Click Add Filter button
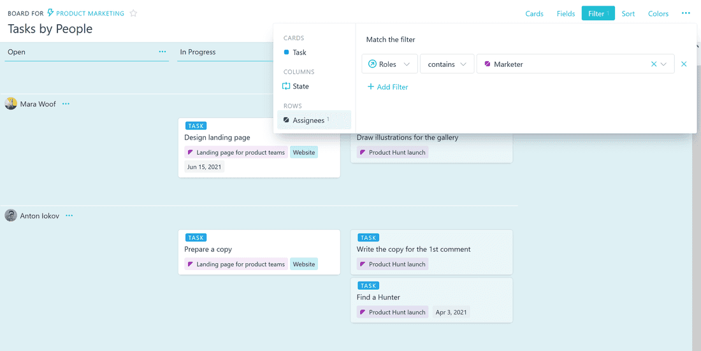This screenshot has width=701, height=351. click(x=387, y=87)
